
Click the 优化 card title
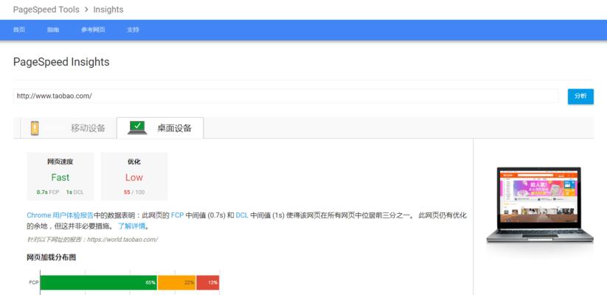(x=134, y=162)
